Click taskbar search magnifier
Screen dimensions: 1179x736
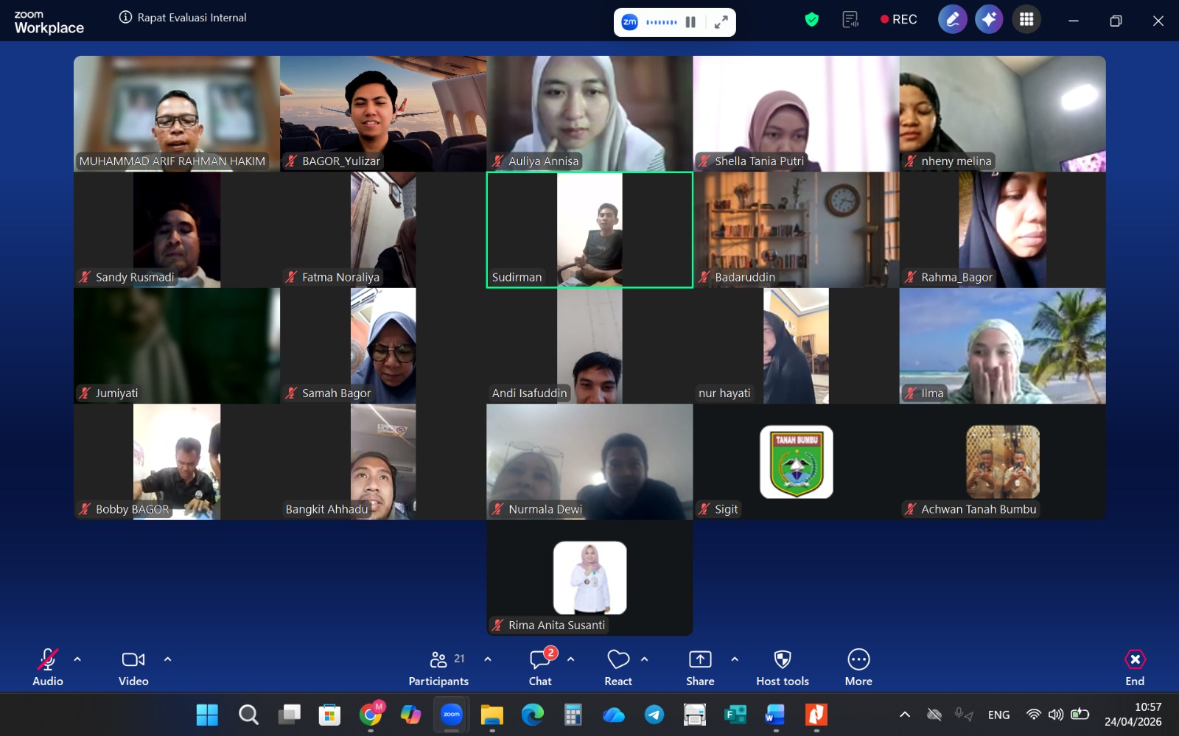click(248, 715)
